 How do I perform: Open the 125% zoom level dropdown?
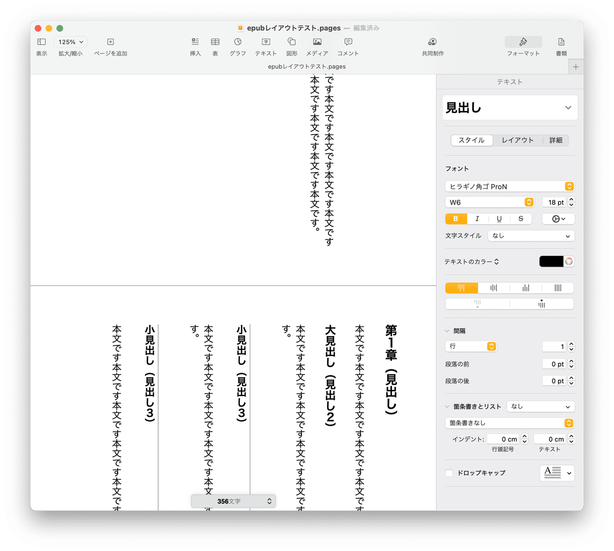coord(71,42)
